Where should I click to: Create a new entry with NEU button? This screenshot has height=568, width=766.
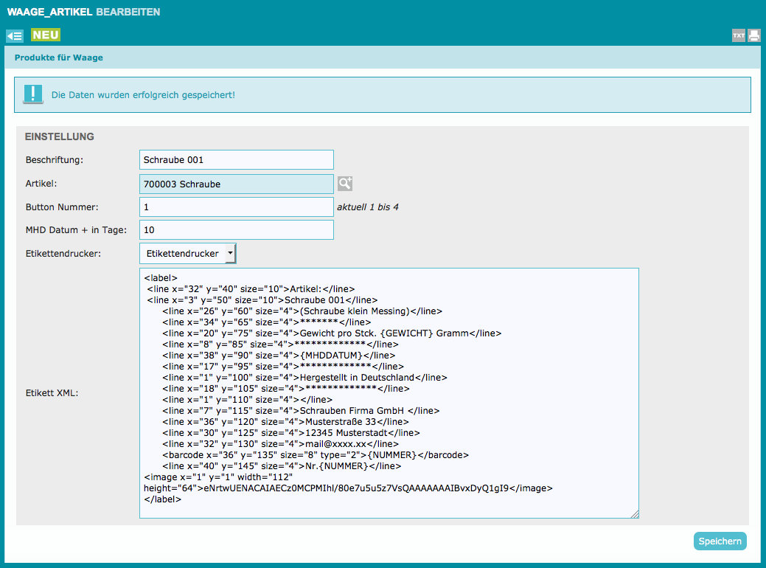point(46,35)
